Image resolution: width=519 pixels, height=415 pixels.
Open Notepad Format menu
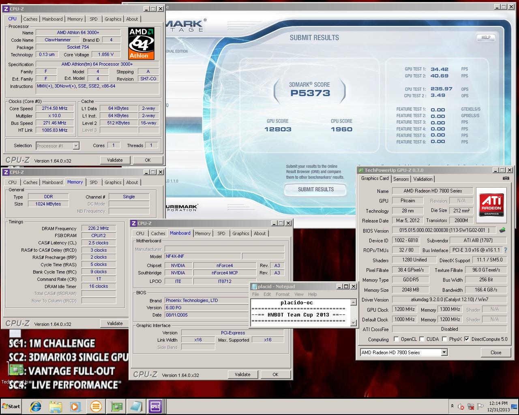[283, 294]
